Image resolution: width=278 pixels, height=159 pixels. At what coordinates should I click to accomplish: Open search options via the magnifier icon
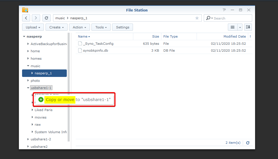[209, 18]
